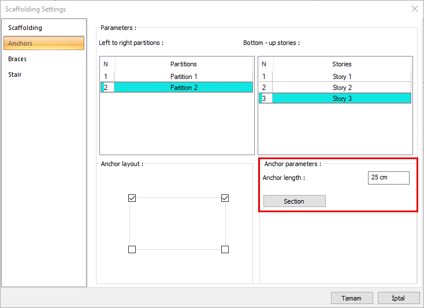
Task: Cancel with the İptal button
Action: coord(399,298)
